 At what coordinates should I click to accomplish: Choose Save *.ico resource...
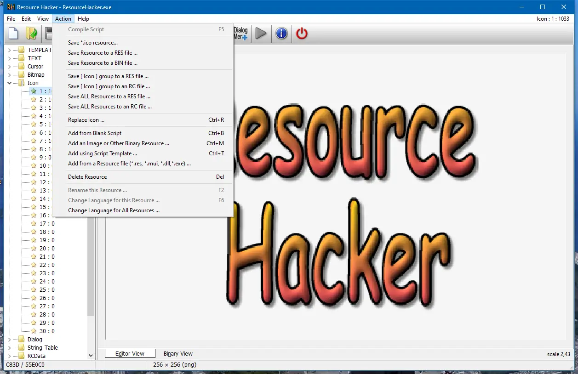pyautogui.click(x=143, y=43)
